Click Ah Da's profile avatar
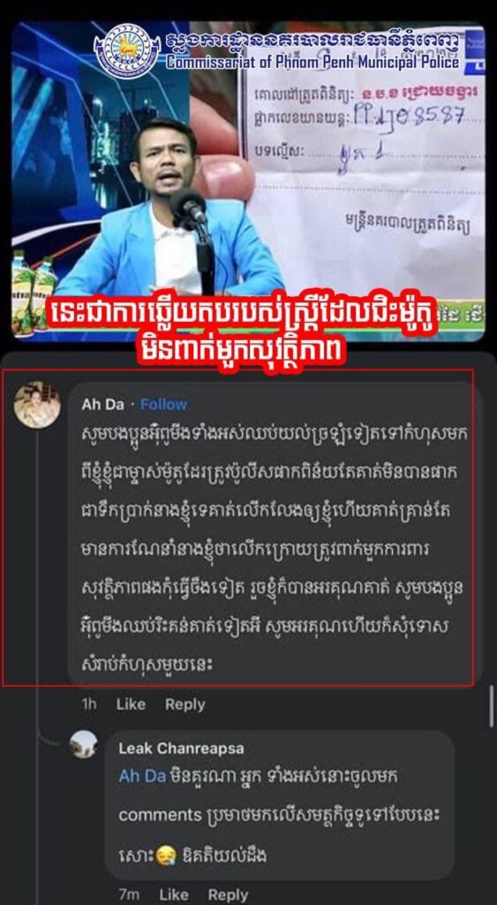497x905 pixels. 37,405
